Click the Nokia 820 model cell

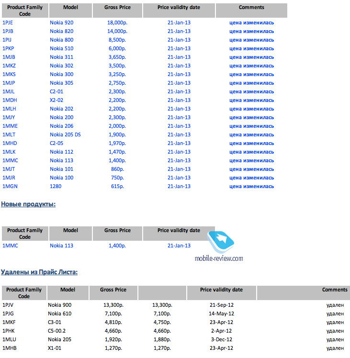pyautogui.click(x=61, y=31)
